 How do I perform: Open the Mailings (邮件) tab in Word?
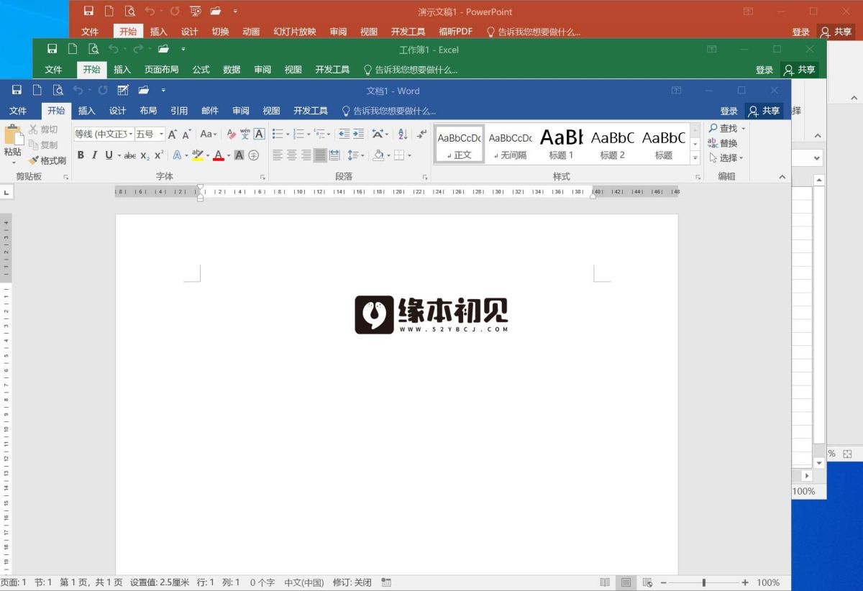[210, 111]
